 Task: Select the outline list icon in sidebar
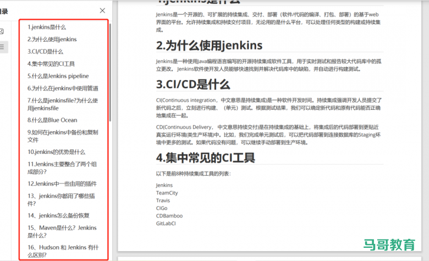pos(2,47)
